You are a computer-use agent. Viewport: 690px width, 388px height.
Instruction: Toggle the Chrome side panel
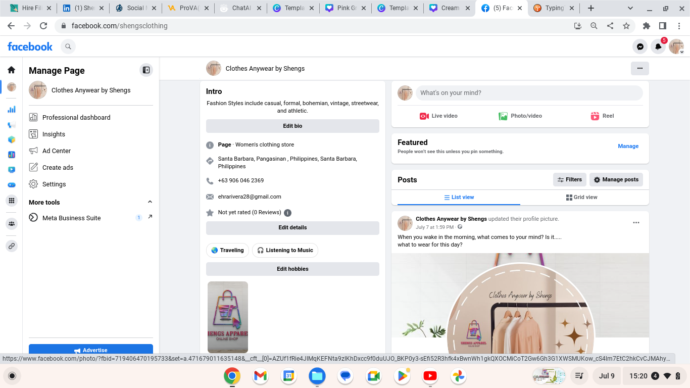[663, 26]
